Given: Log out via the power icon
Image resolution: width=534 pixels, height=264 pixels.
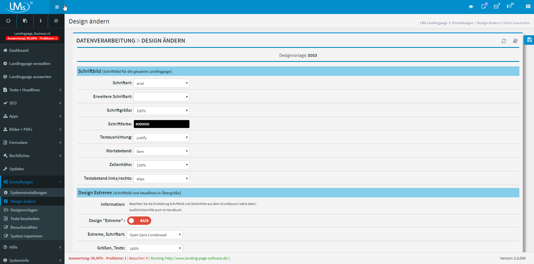Looking at the screenshot, I should coord(56,21).
